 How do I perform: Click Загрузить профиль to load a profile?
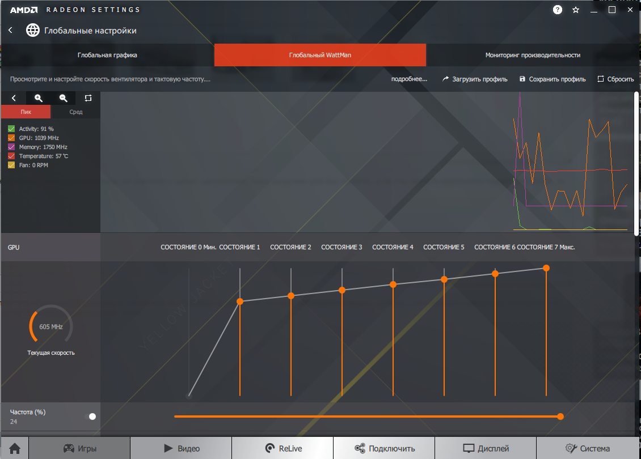coord(475,79)
